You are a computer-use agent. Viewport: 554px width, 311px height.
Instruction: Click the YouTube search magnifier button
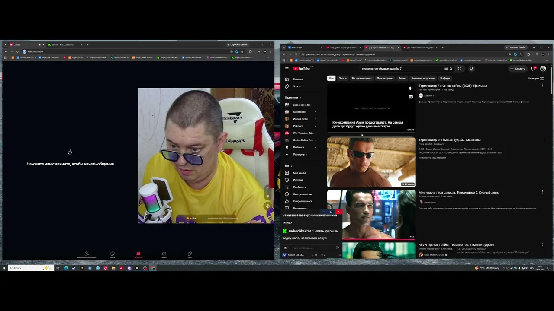pyautogui.click(x=460, y=69)
